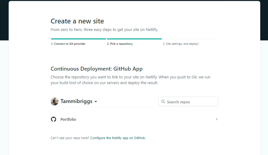Click the Tammibriggs profile avatar

pos(54,102)
